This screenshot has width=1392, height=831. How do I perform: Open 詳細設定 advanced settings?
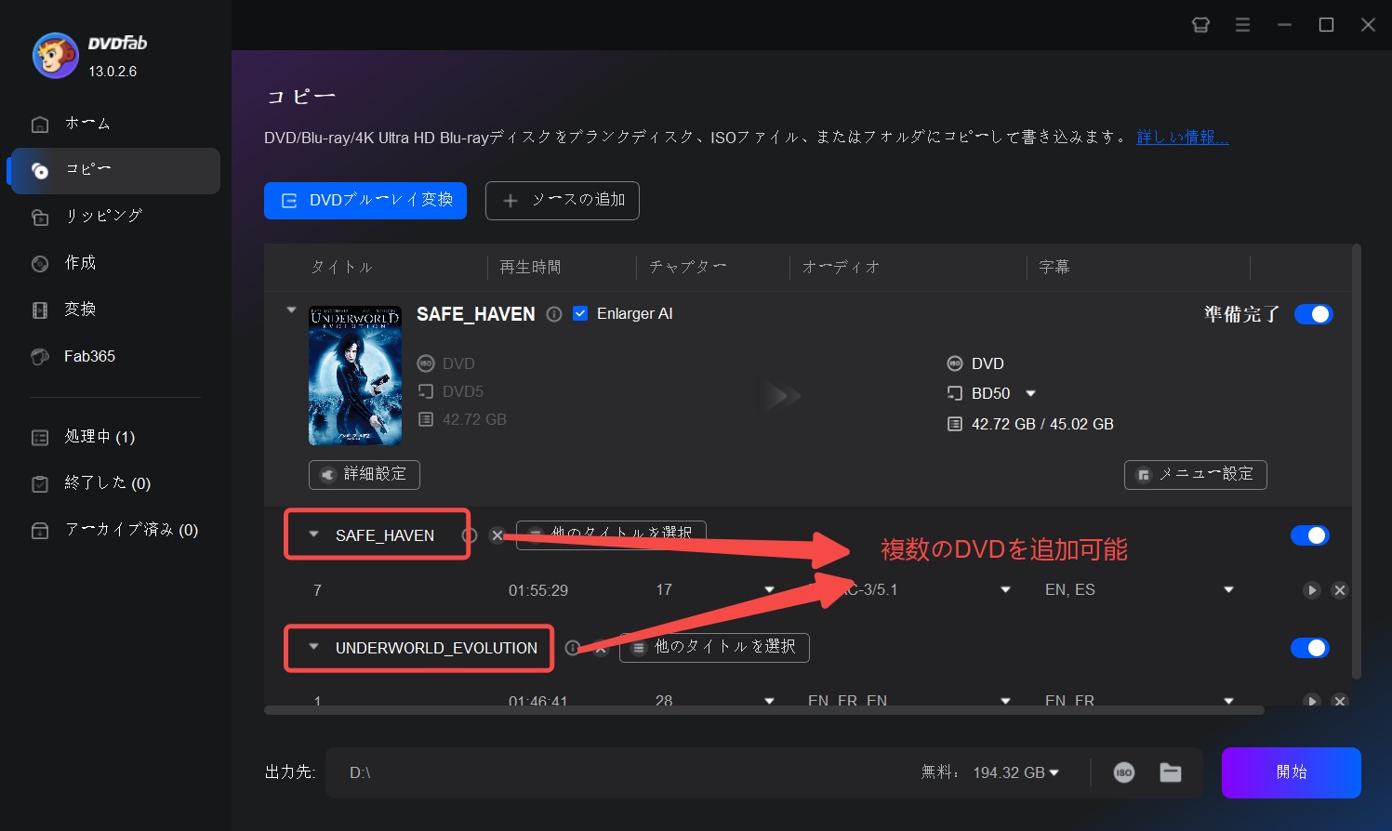pos(365,474)
